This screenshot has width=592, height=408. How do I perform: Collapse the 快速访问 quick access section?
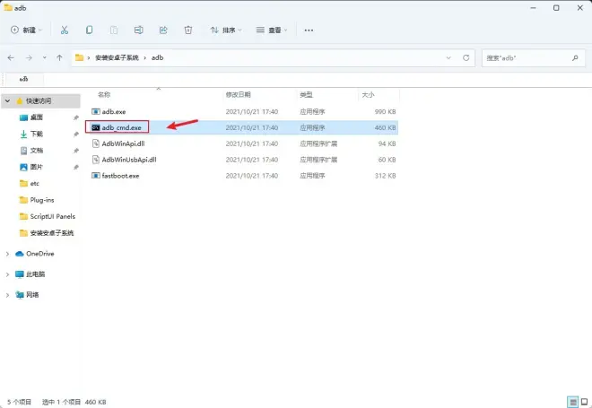[x=7, y=100]
